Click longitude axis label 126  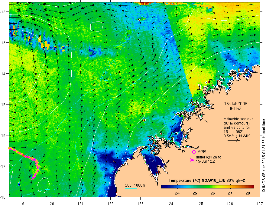point(230,204)
